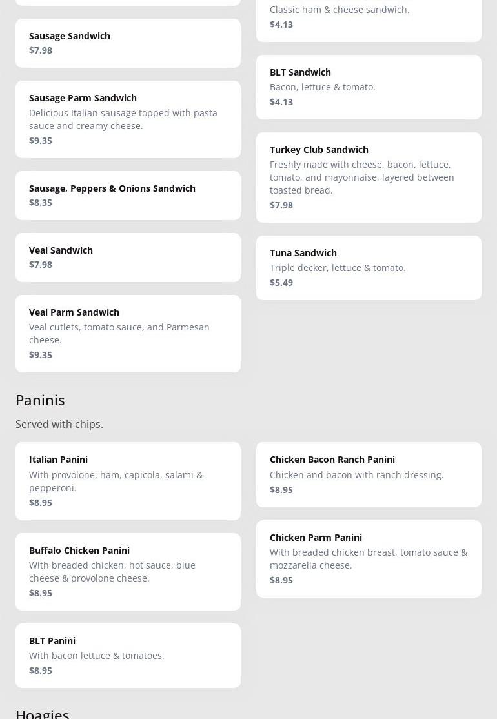Select the Sausage Sandwich menu item
Viewport: 497px width, 719px height.
128,43
